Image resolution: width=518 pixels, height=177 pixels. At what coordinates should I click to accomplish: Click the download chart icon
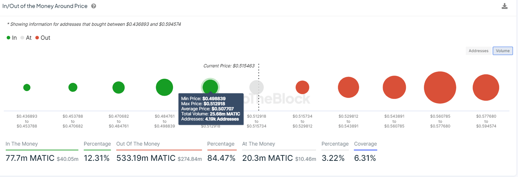(x=505, y=6)
